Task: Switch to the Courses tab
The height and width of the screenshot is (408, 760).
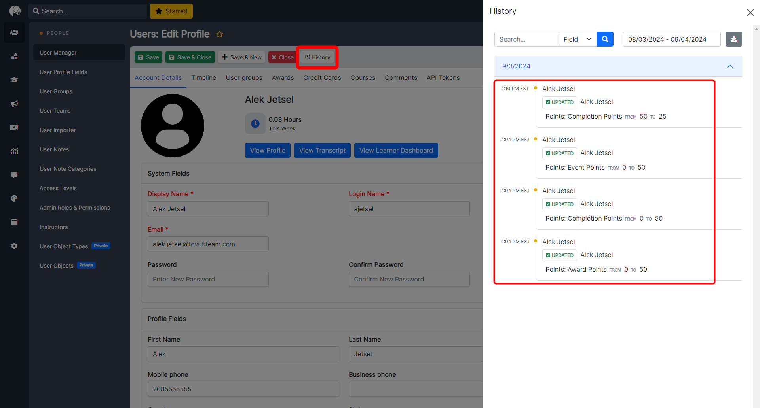Action: pyautogui.click(x=363, y=78)
